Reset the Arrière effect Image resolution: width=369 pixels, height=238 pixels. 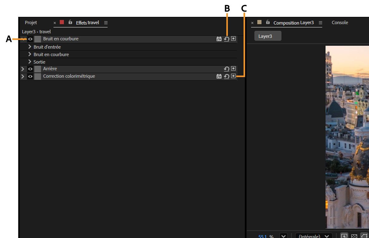(226, 69)
